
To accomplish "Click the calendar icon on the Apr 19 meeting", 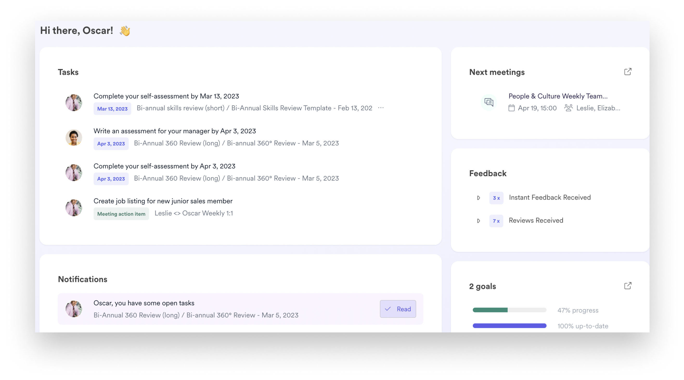I will tap(511, 108).
